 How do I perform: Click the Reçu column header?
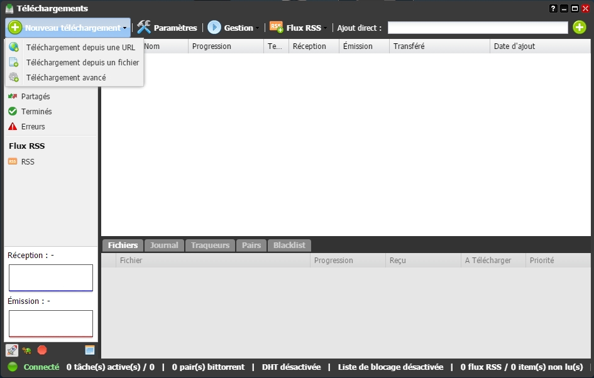point(423,261)
